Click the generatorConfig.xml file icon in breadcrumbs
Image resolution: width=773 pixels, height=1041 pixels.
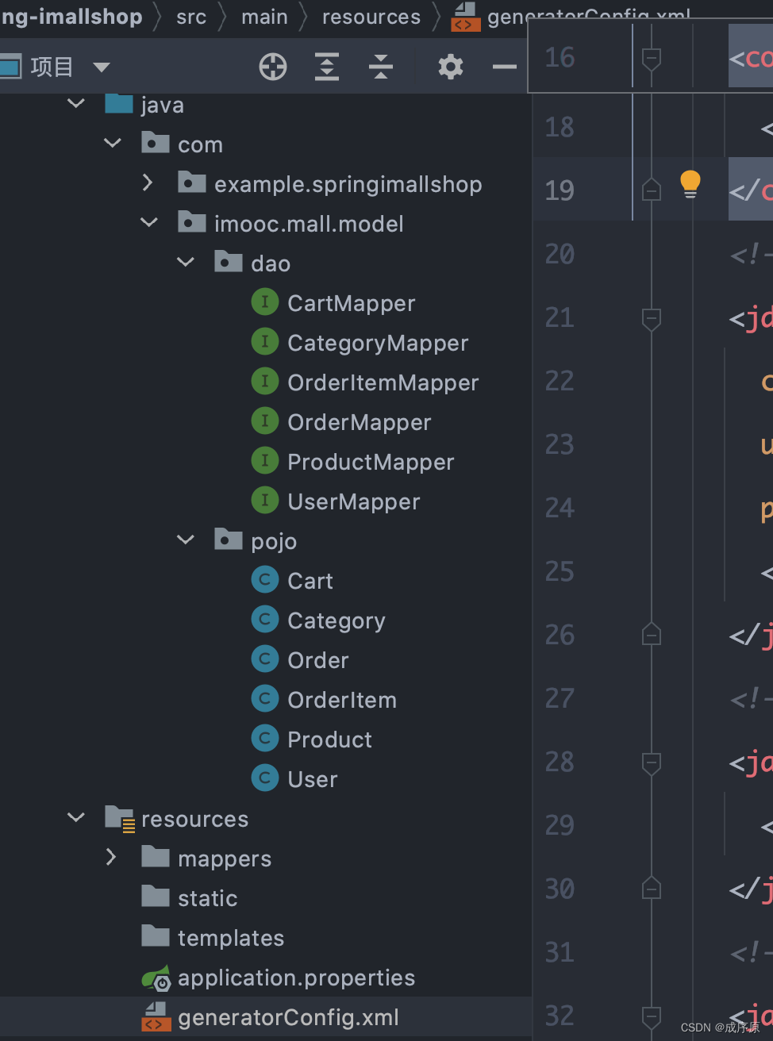click(x=466, y=17)
